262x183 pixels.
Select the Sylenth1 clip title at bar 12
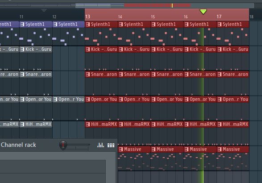(68, 25)
